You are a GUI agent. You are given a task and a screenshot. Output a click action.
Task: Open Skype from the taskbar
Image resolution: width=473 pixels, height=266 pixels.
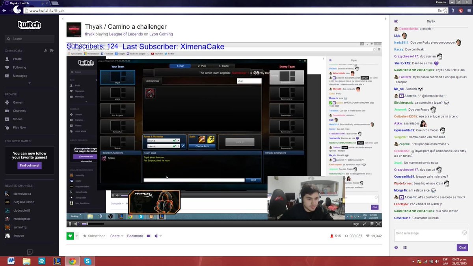(87, 261)
